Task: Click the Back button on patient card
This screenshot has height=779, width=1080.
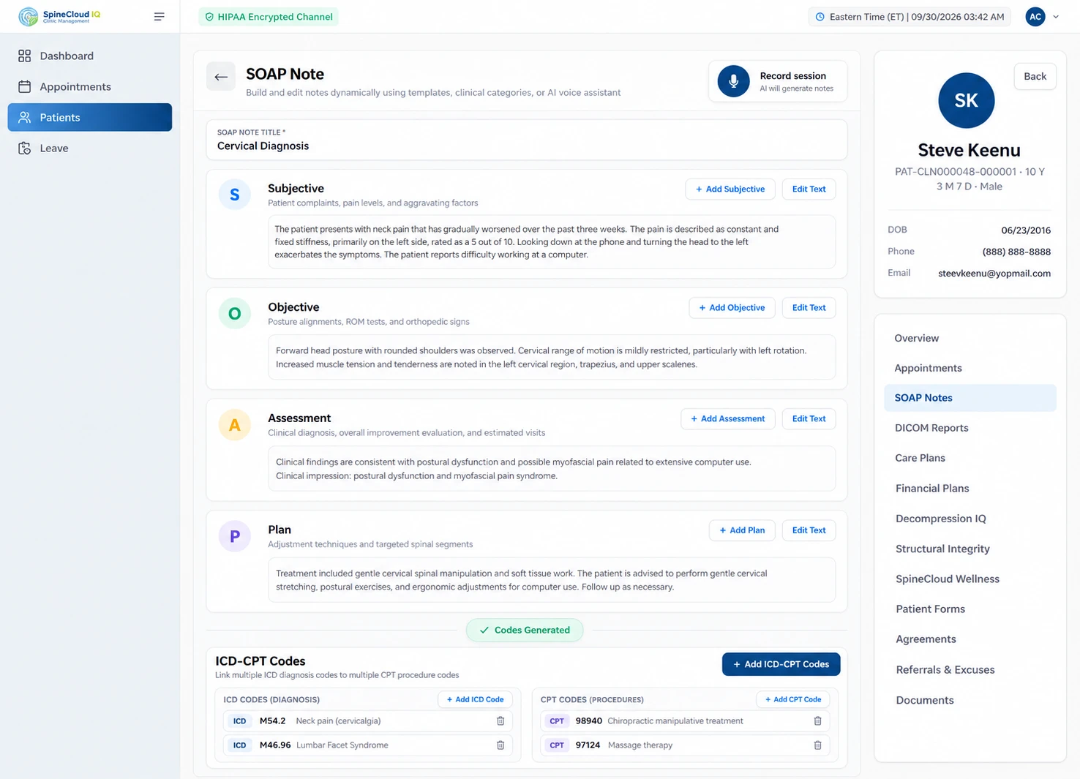Action: click(1035, 76)
